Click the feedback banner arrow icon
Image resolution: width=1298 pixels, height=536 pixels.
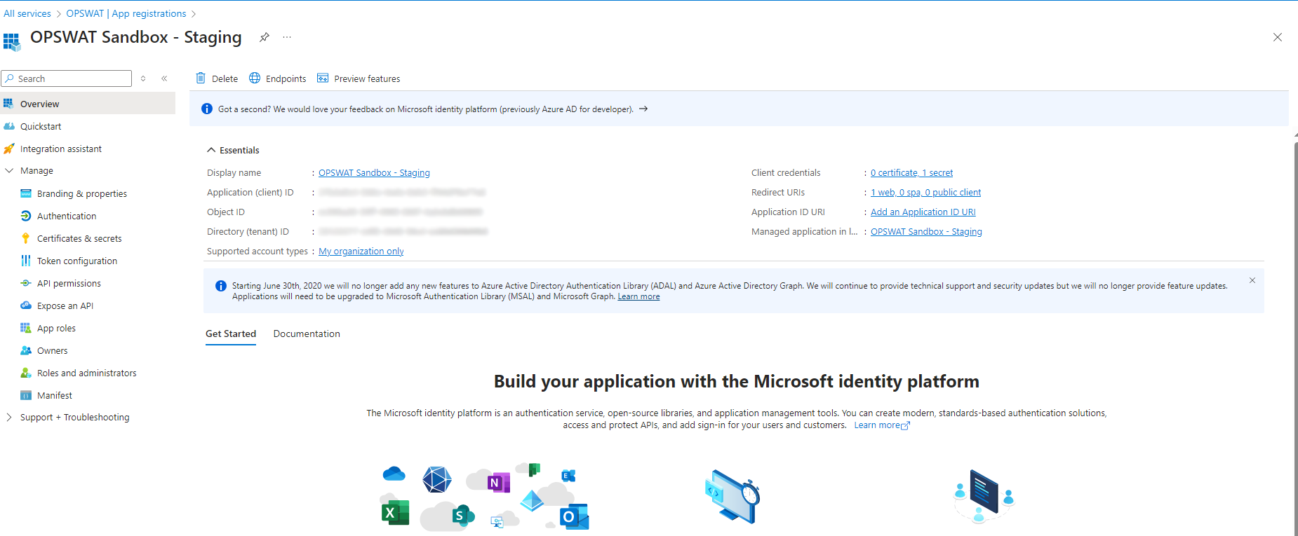click(x=643, y=109)
